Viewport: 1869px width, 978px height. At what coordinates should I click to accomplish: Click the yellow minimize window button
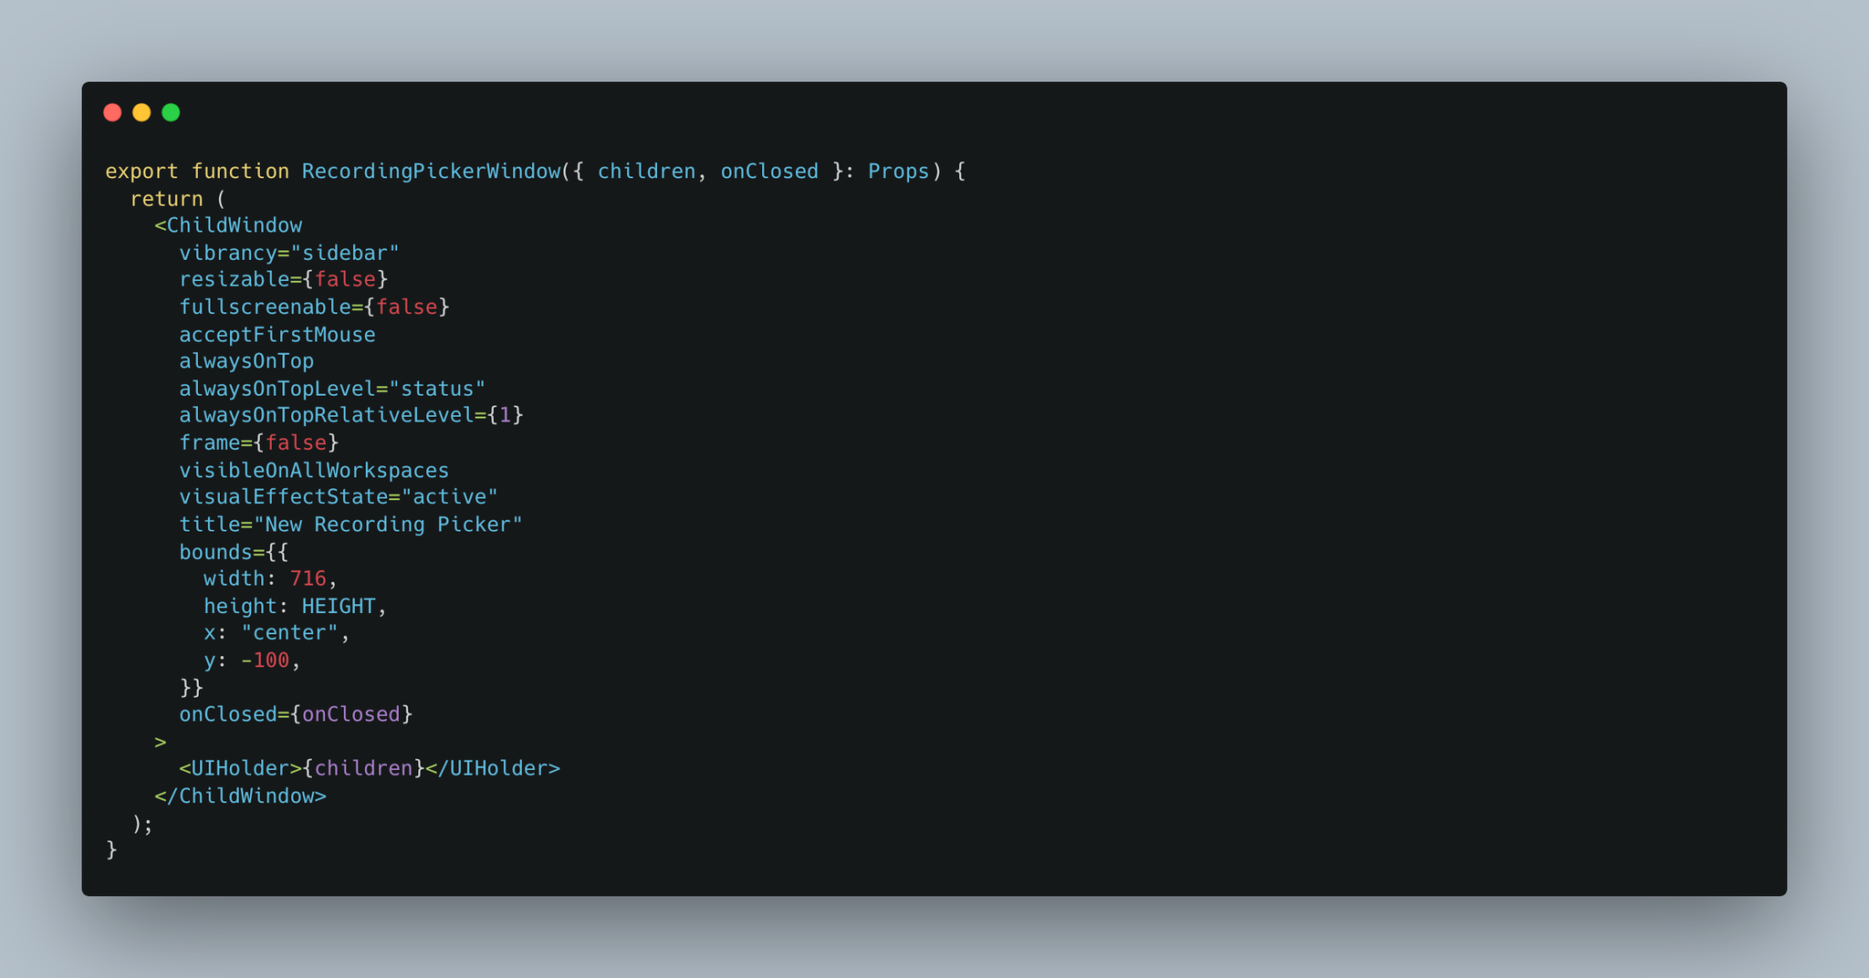tap(141, 112)
